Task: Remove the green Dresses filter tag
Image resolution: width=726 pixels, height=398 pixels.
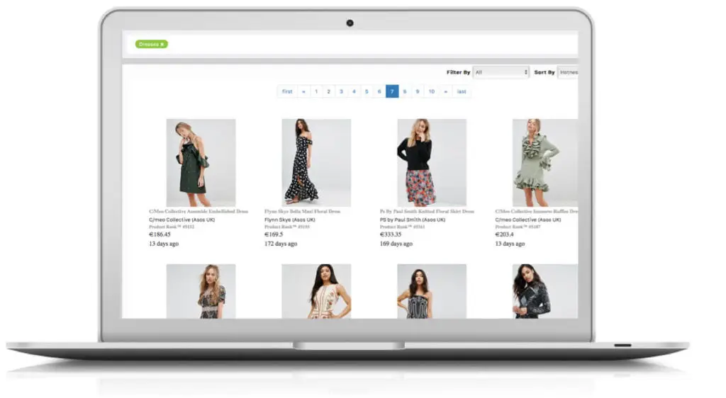Action: [x=162, y=44]
